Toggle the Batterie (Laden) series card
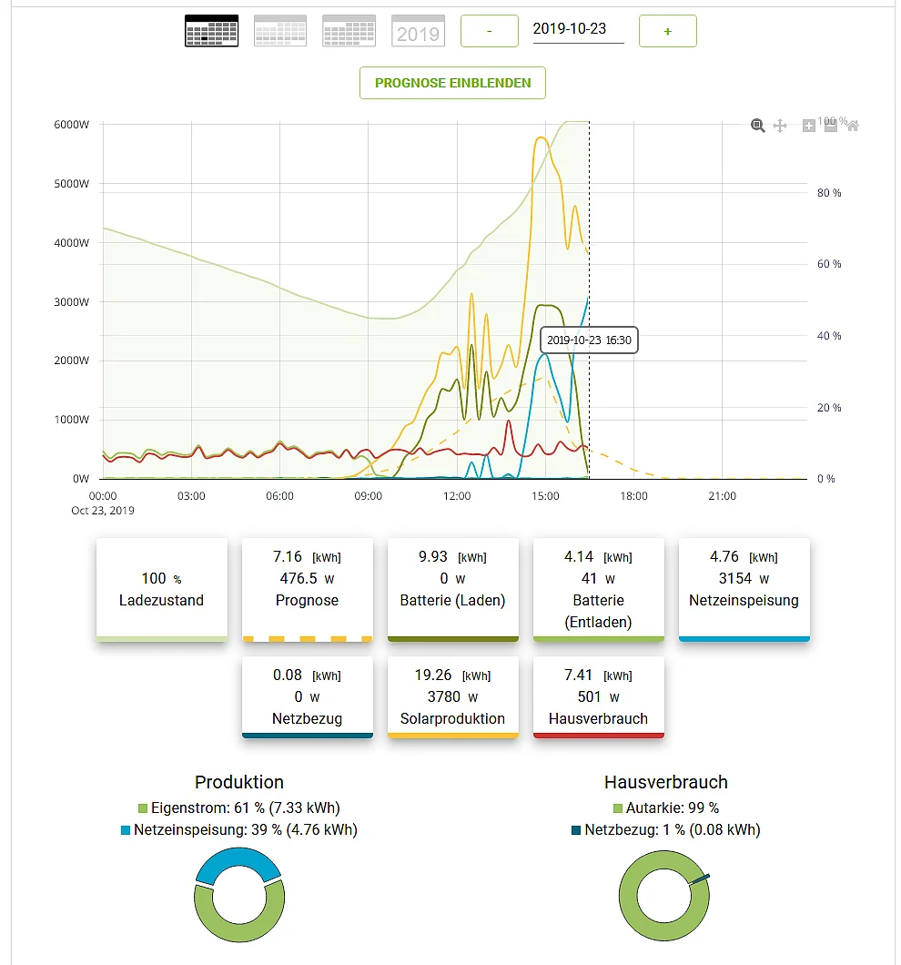 tap(453, 589)
